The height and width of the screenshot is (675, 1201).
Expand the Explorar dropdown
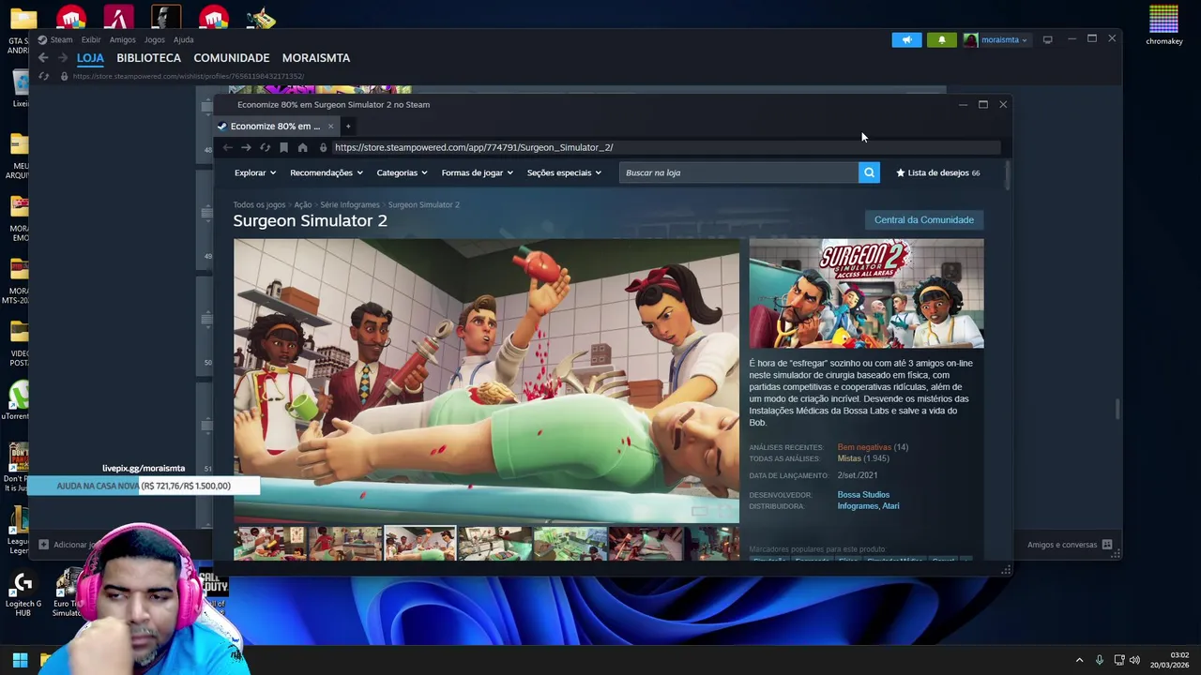(254, 172)
